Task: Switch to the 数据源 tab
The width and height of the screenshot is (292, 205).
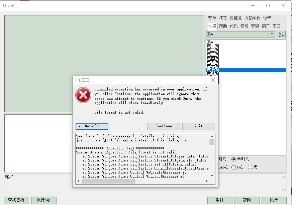Action: pos(235,18)
